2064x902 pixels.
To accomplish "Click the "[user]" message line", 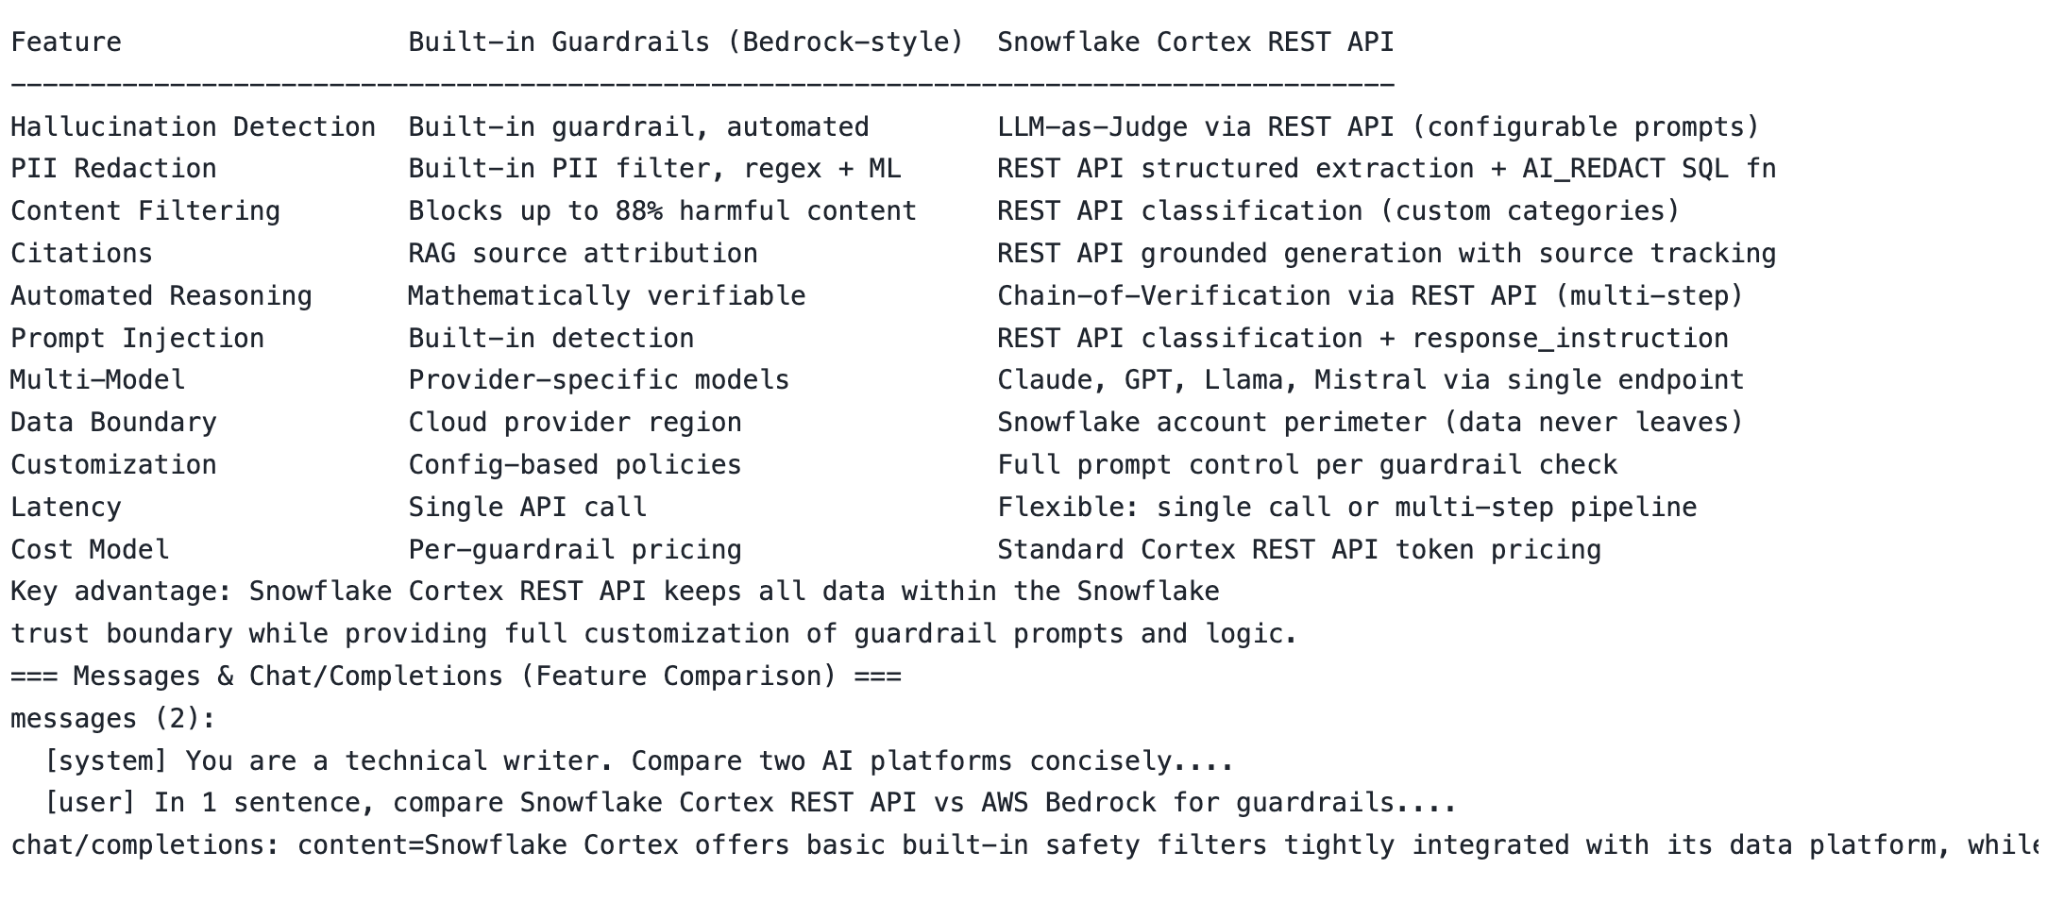I will [750, 803].
